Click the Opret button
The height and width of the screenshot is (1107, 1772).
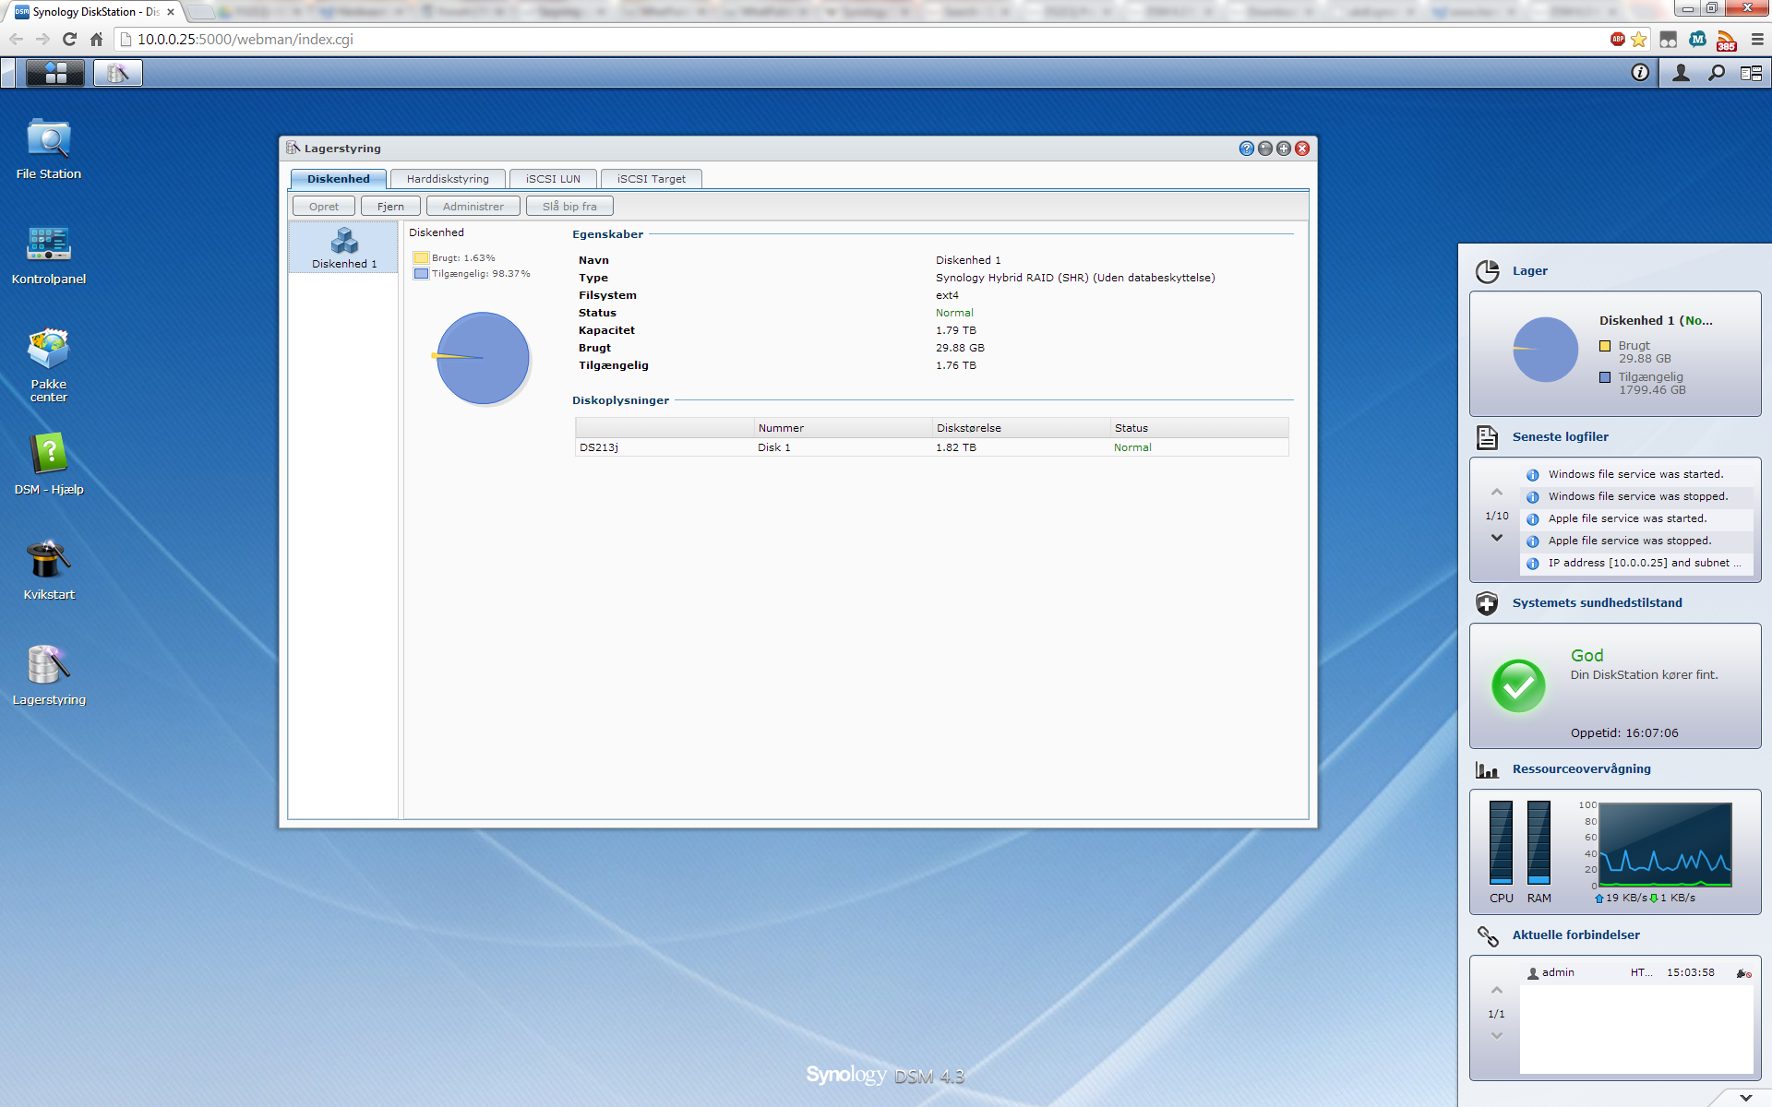[x=324, y=207]
